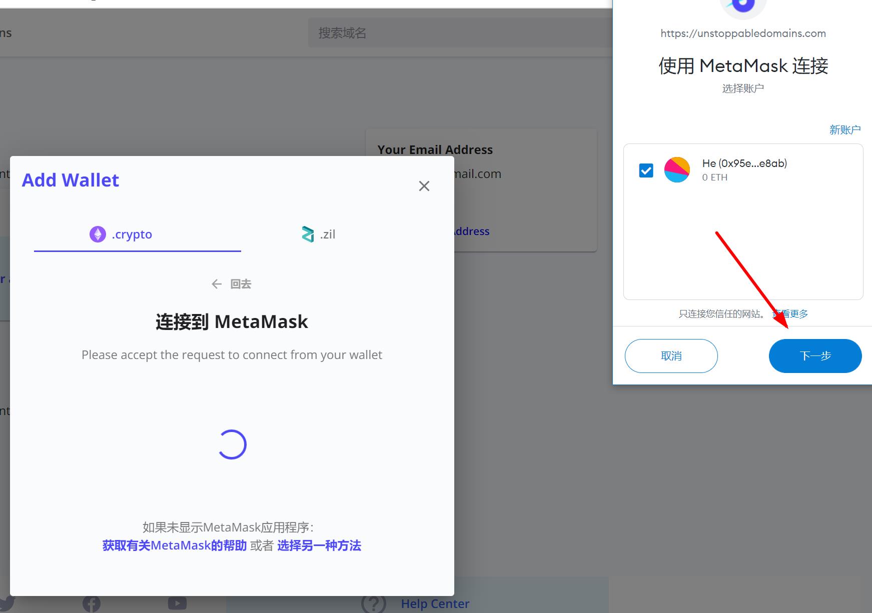Image resolution: width=872 pixels, height=613 pixels.
Task: Click the He account avatar icon
Action: coord(677,170)
